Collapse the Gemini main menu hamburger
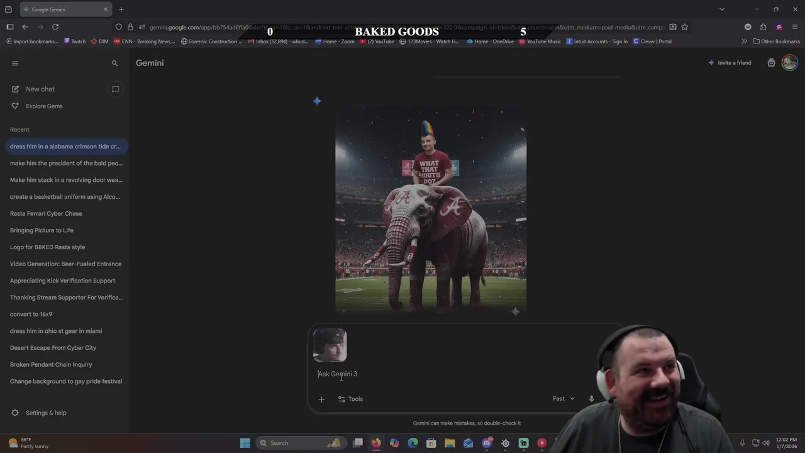The height and width of the screenshot is (453, 805). pyautogui.click(x=15, y=63)
